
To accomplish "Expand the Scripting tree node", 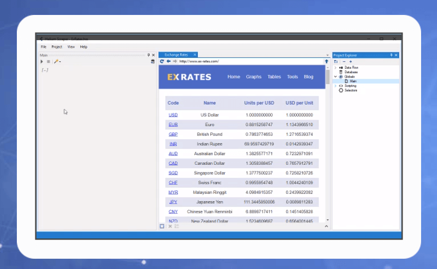I will (x=335, y=85).
